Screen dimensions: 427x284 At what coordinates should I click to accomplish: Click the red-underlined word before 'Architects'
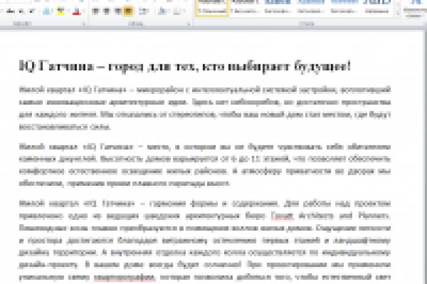point(282,216)
